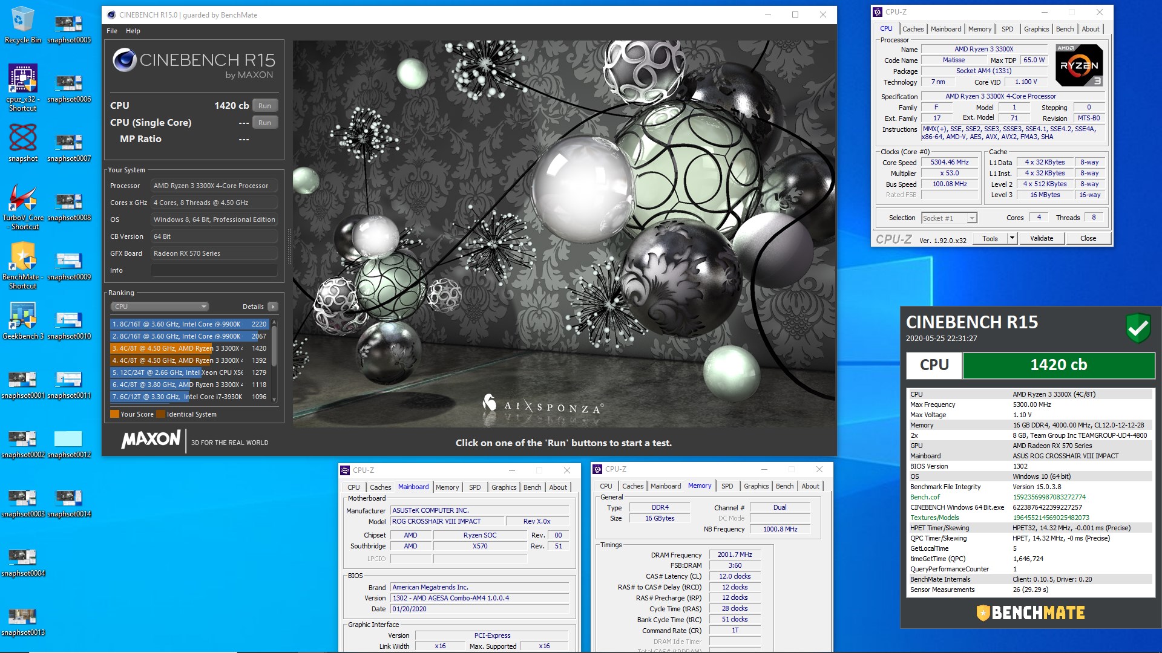The width and height of the screenshot is (1162, 653).
Task: Open Geekbench 3 desktop icon
Action: pyautogui.click(x=22, y=321)
